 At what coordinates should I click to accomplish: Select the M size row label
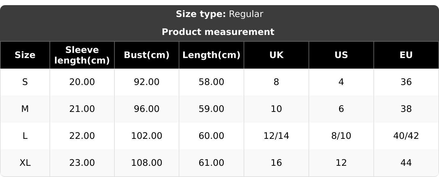pos(25,109)
